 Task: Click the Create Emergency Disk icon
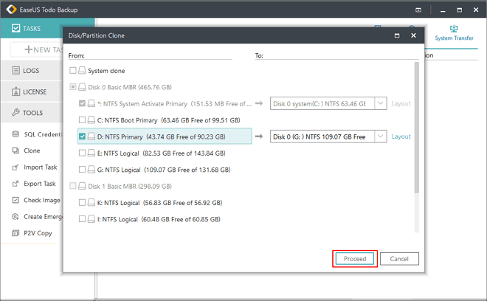[x=15, y=216]
